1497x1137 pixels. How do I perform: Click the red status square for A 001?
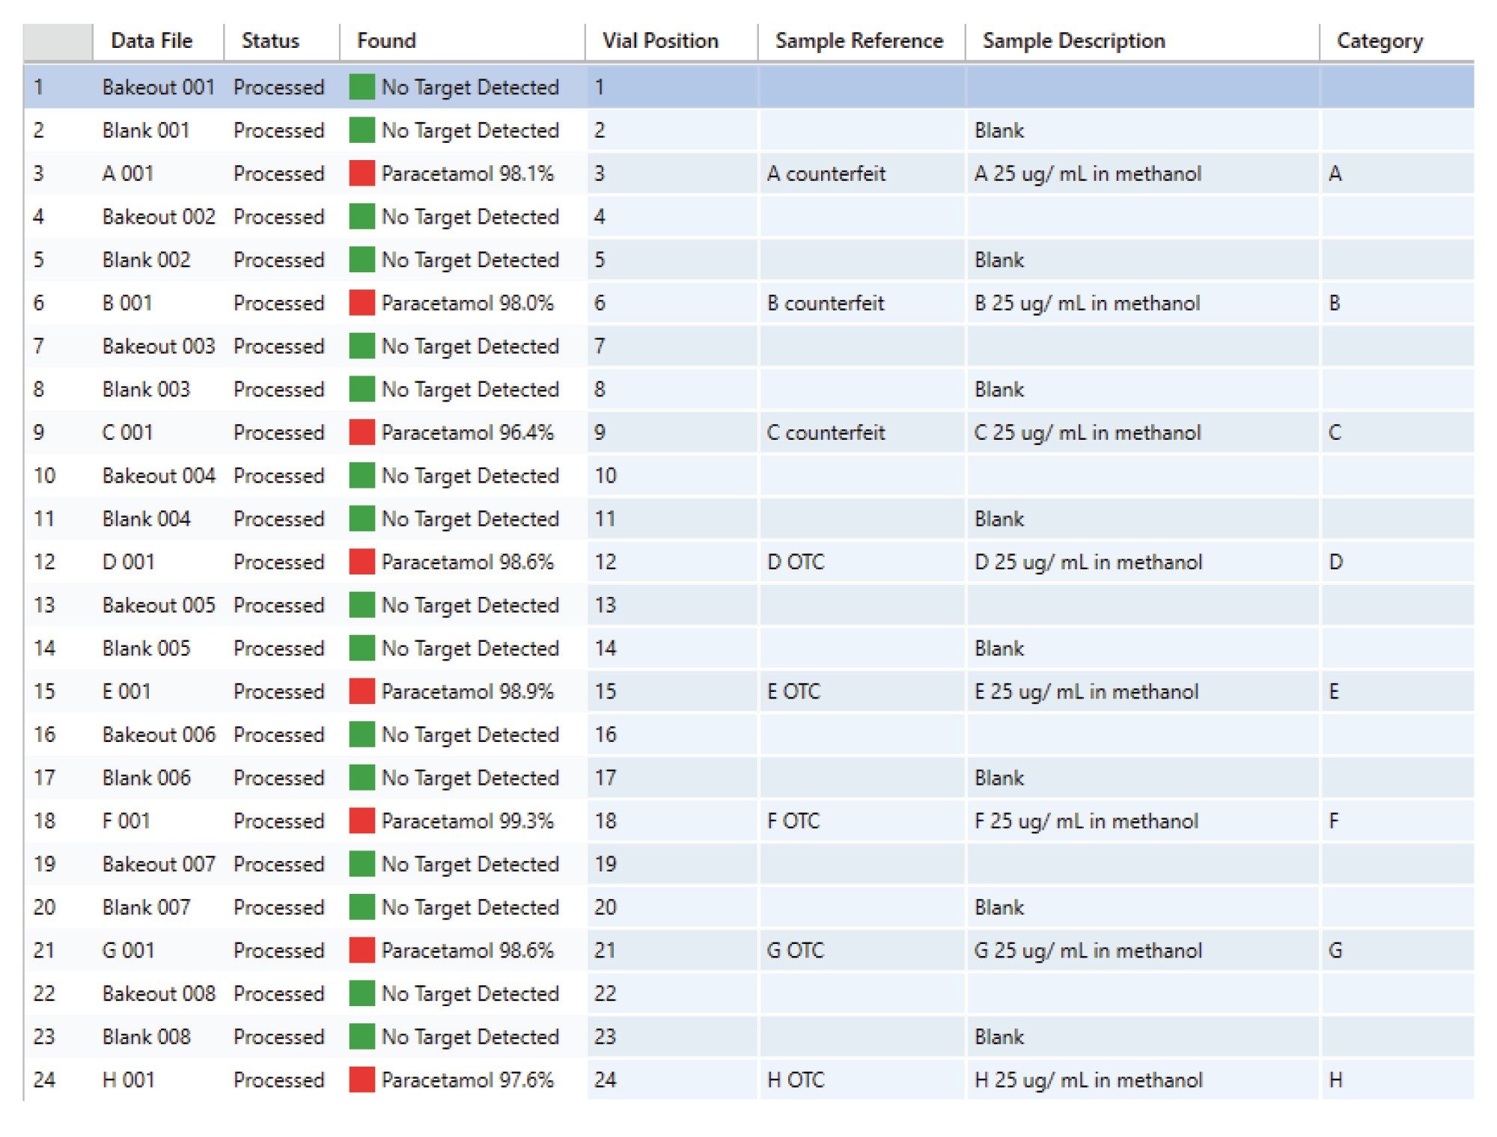click(x=362, y=174)
